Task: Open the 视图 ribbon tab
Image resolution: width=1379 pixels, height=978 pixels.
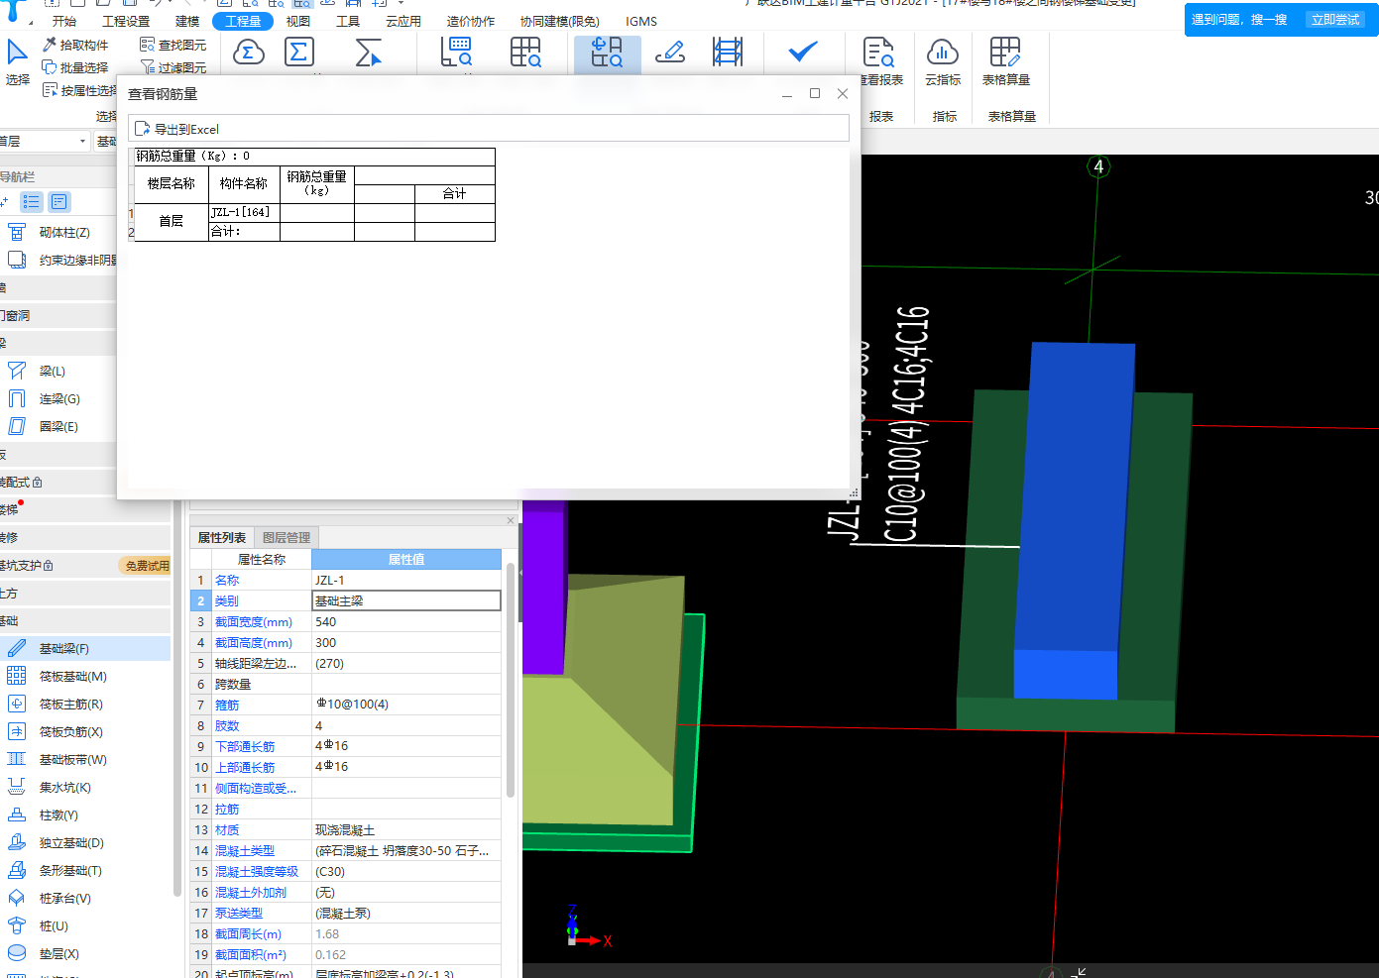Action: pos(298,21)
